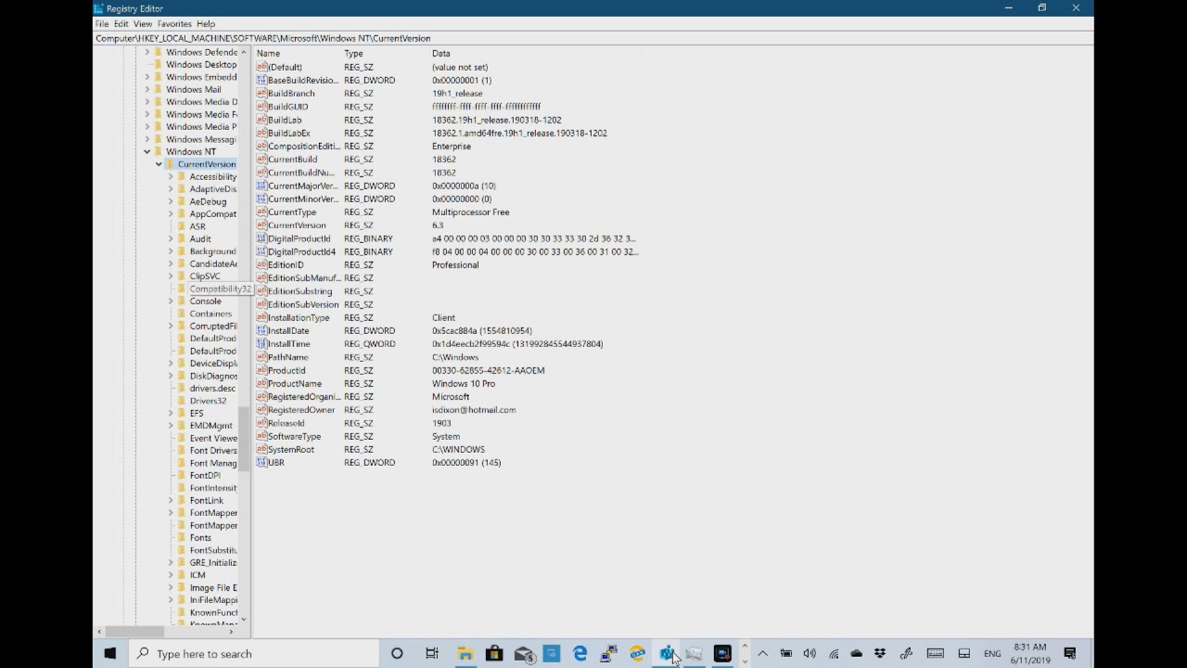Viewport: 1187px width, 668px height.
Task: Select the CompositionEditionID value name
Action: point(304,147)
